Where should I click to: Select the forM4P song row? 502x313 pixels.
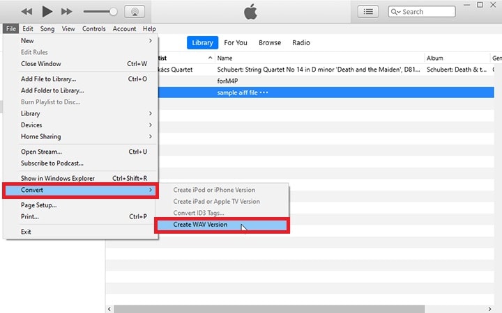point(326,81)
